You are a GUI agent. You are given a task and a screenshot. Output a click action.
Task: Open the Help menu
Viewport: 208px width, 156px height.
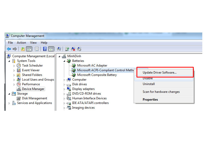click(x=44, y=43)
